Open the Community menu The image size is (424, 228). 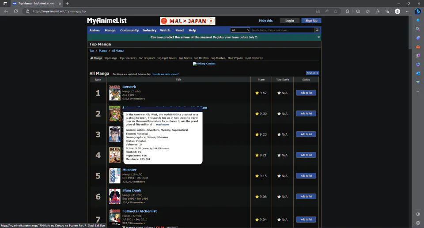[x=129, y=30]
